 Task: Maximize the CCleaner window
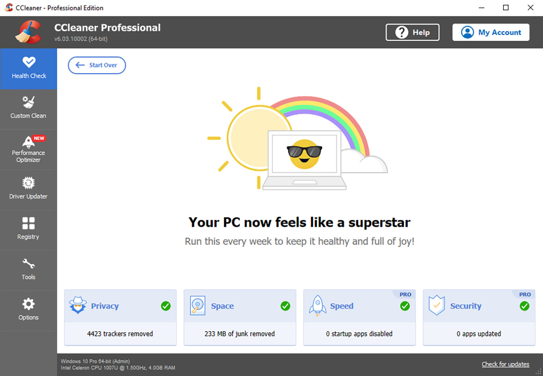pos(506,8)
